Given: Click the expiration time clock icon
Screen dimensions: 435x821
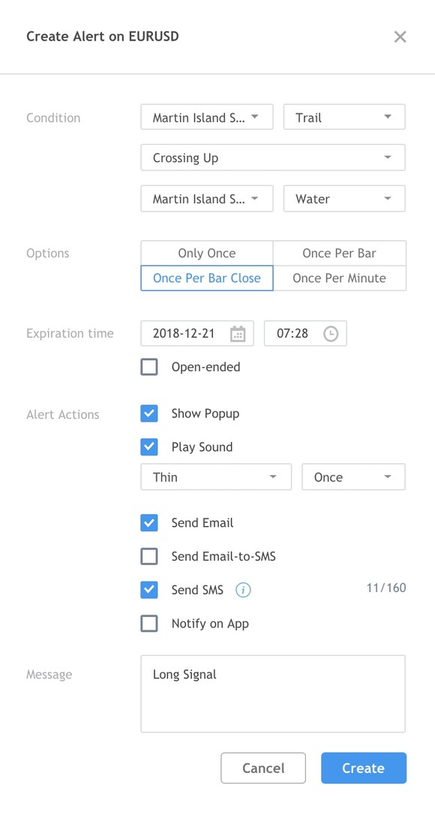Looking at the screenshot, I should [x=331, y=333].
